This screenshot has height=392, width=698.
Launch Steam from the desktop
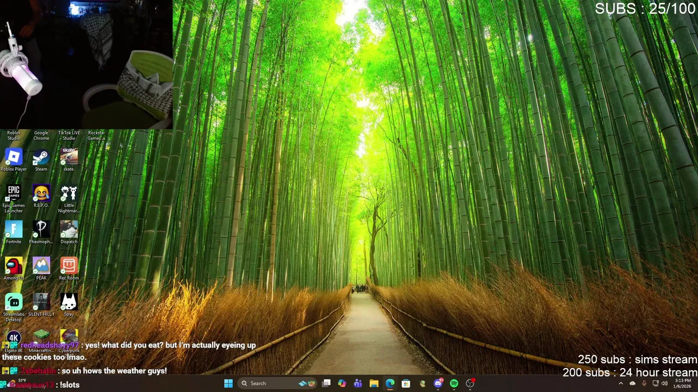coord(41,160)
